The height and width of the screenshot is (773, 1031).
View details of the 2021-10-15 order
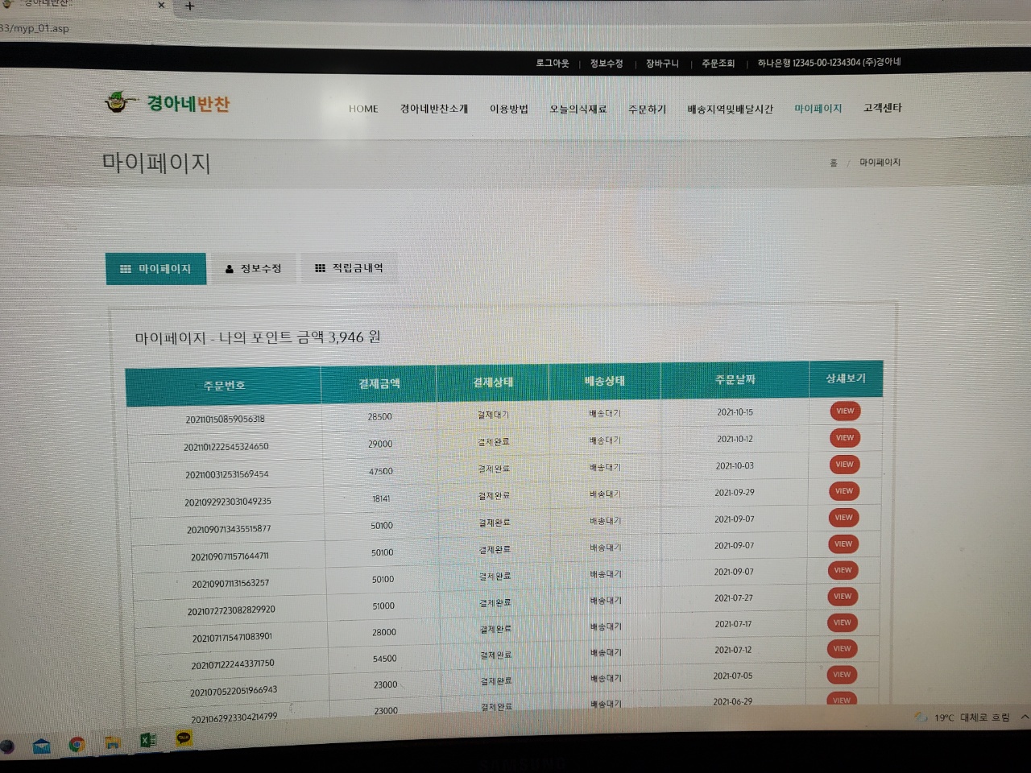[x=845, y=411]
